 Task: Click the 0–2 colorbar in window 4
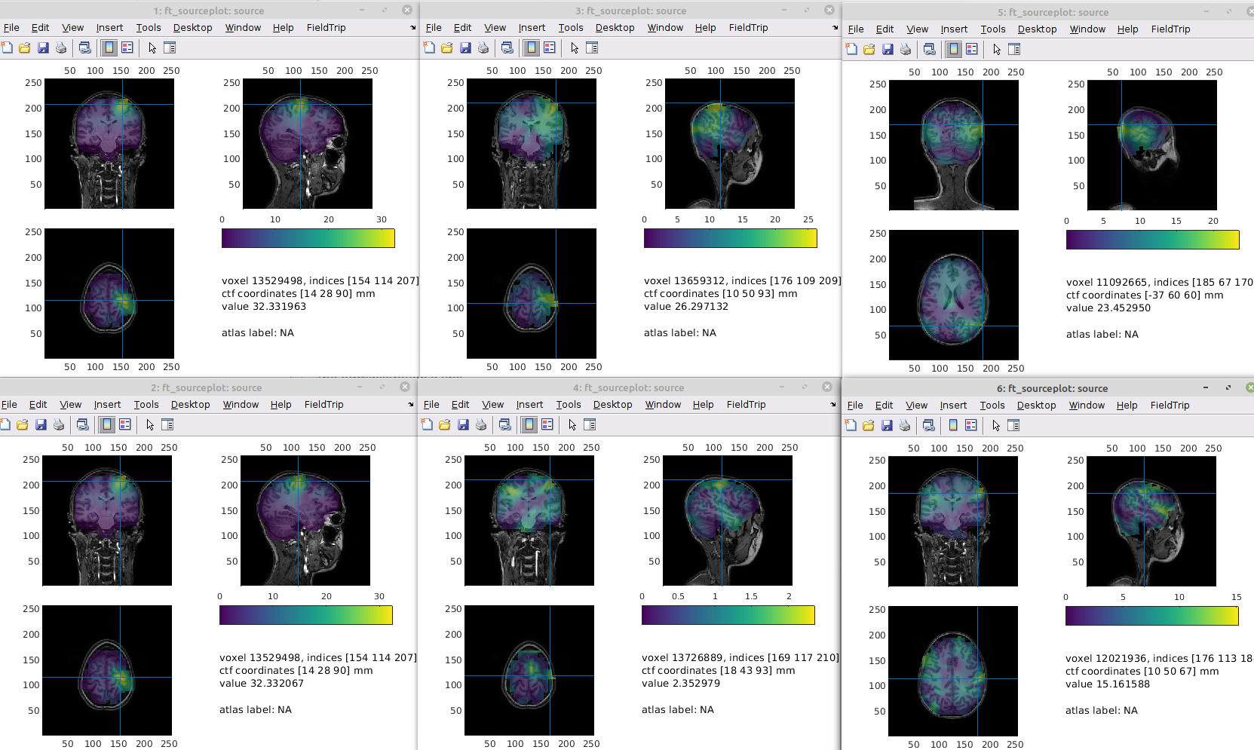click(x=728, y=615)
